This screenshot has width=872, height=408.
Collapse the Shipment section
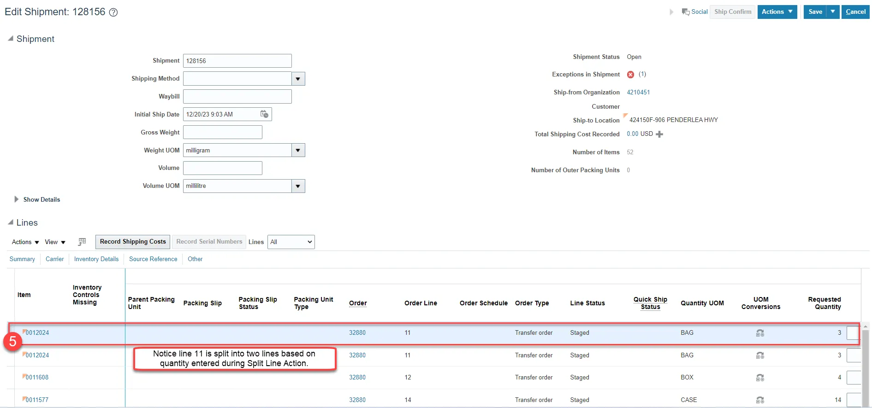[x=11, y=39]
